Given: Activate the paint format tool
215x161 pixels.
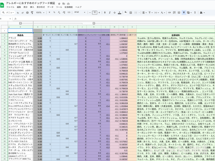Looking at the screenshot, I should (32, 13).
